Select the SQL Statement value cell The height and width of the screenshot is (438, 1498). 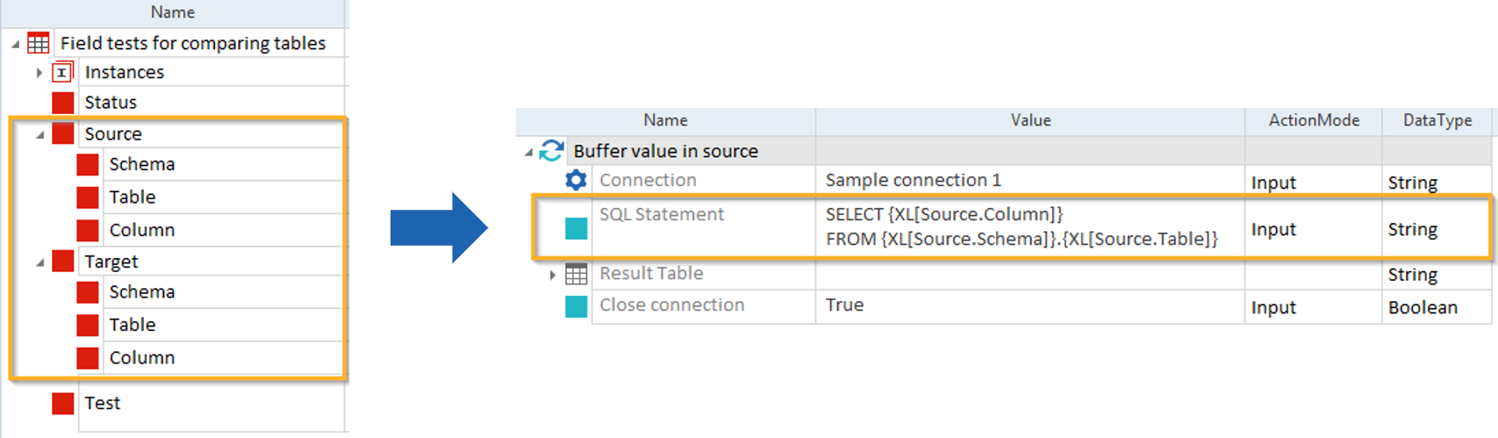pyautogui.click(x=1021, y=227)
